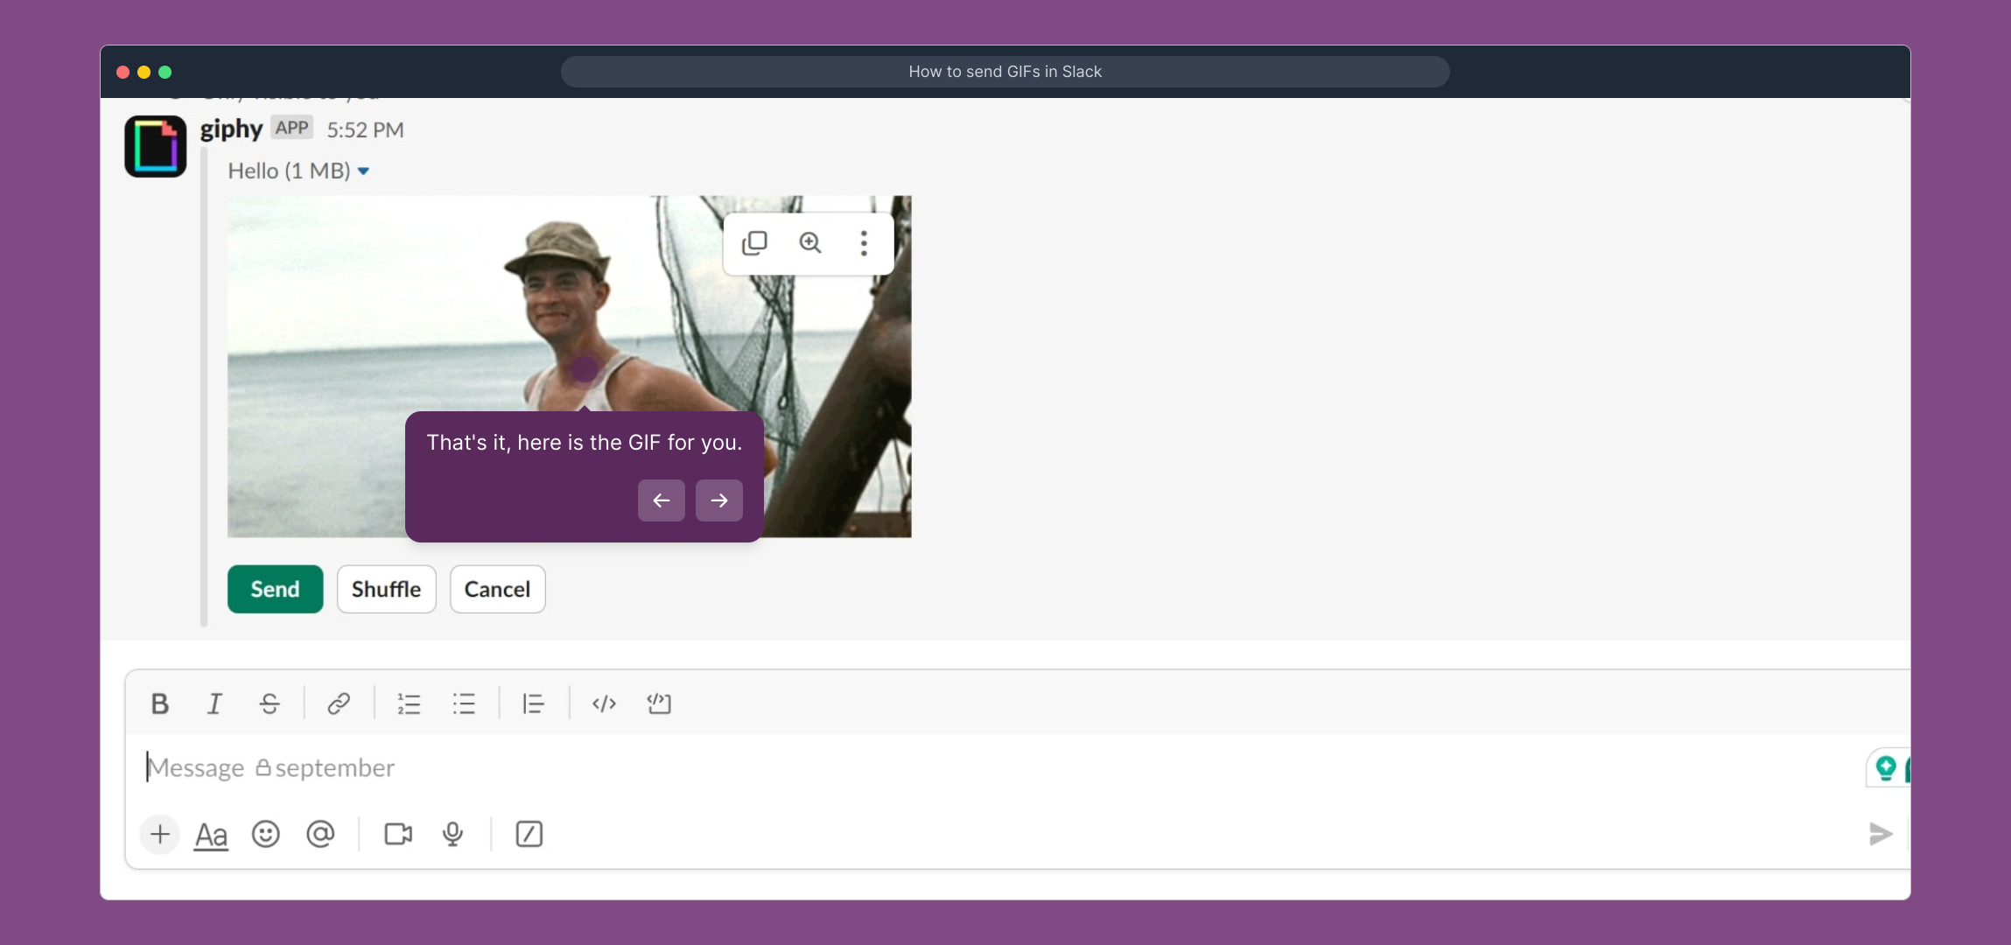
Task: Toggle bold formatting in message composer
Action: (159, 703)
